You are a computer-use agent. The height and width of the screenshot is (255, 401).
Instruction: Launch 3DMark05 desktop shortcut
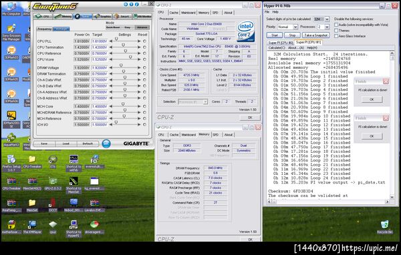click(11, 74)
